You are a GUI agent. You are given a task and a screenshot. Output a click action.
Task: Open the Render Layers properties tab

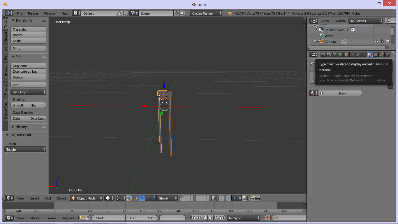[329, 55]
